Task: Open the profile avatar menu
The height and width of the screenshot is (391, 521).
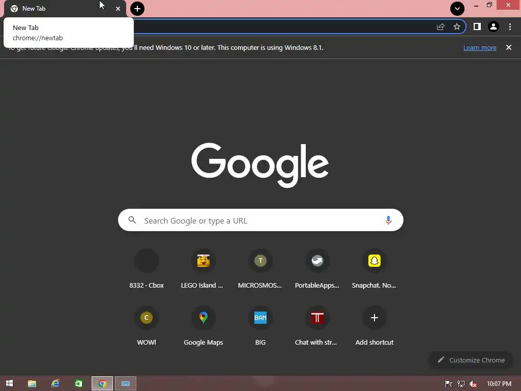Action: click(x=494, y=26)
